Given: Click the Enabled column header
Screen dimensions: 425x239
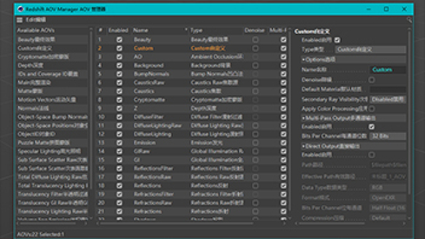Looking at the screenshot, I should (118, 30).
